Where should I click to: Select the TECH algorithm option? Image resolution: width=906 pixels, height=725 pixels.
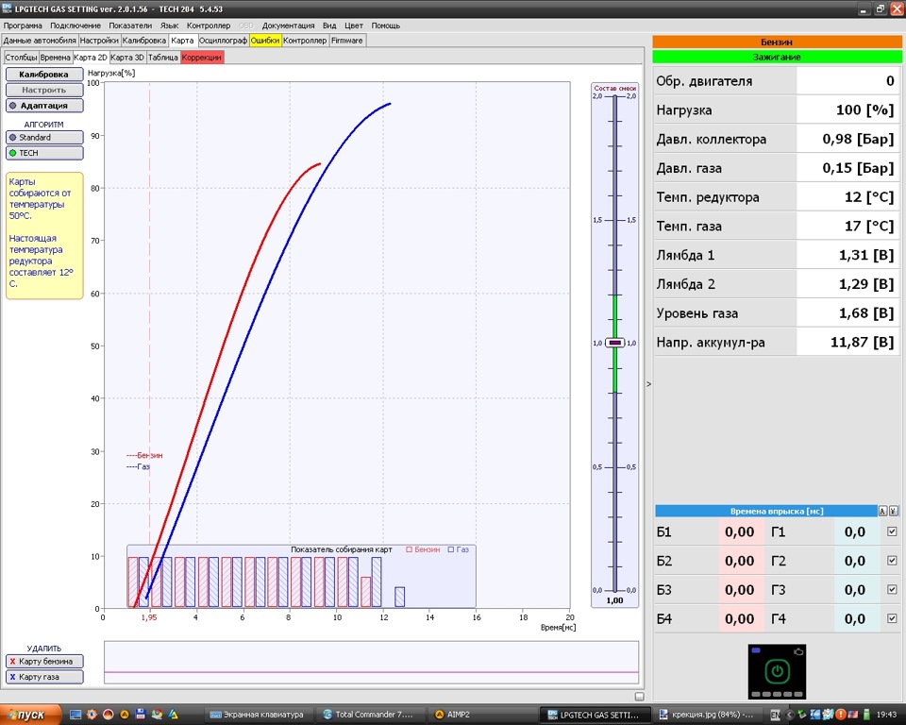[44, 153]
